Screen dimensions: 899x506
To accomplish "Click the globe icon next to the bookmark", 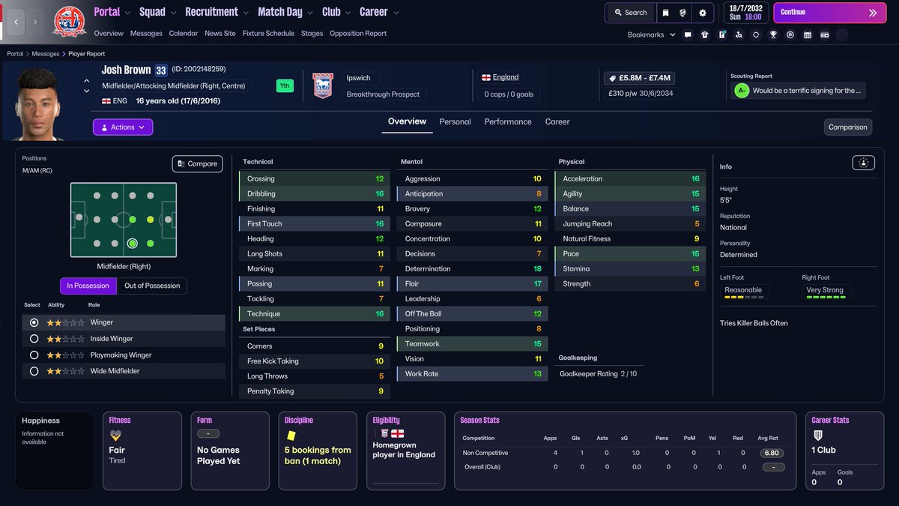I will 682,13.
